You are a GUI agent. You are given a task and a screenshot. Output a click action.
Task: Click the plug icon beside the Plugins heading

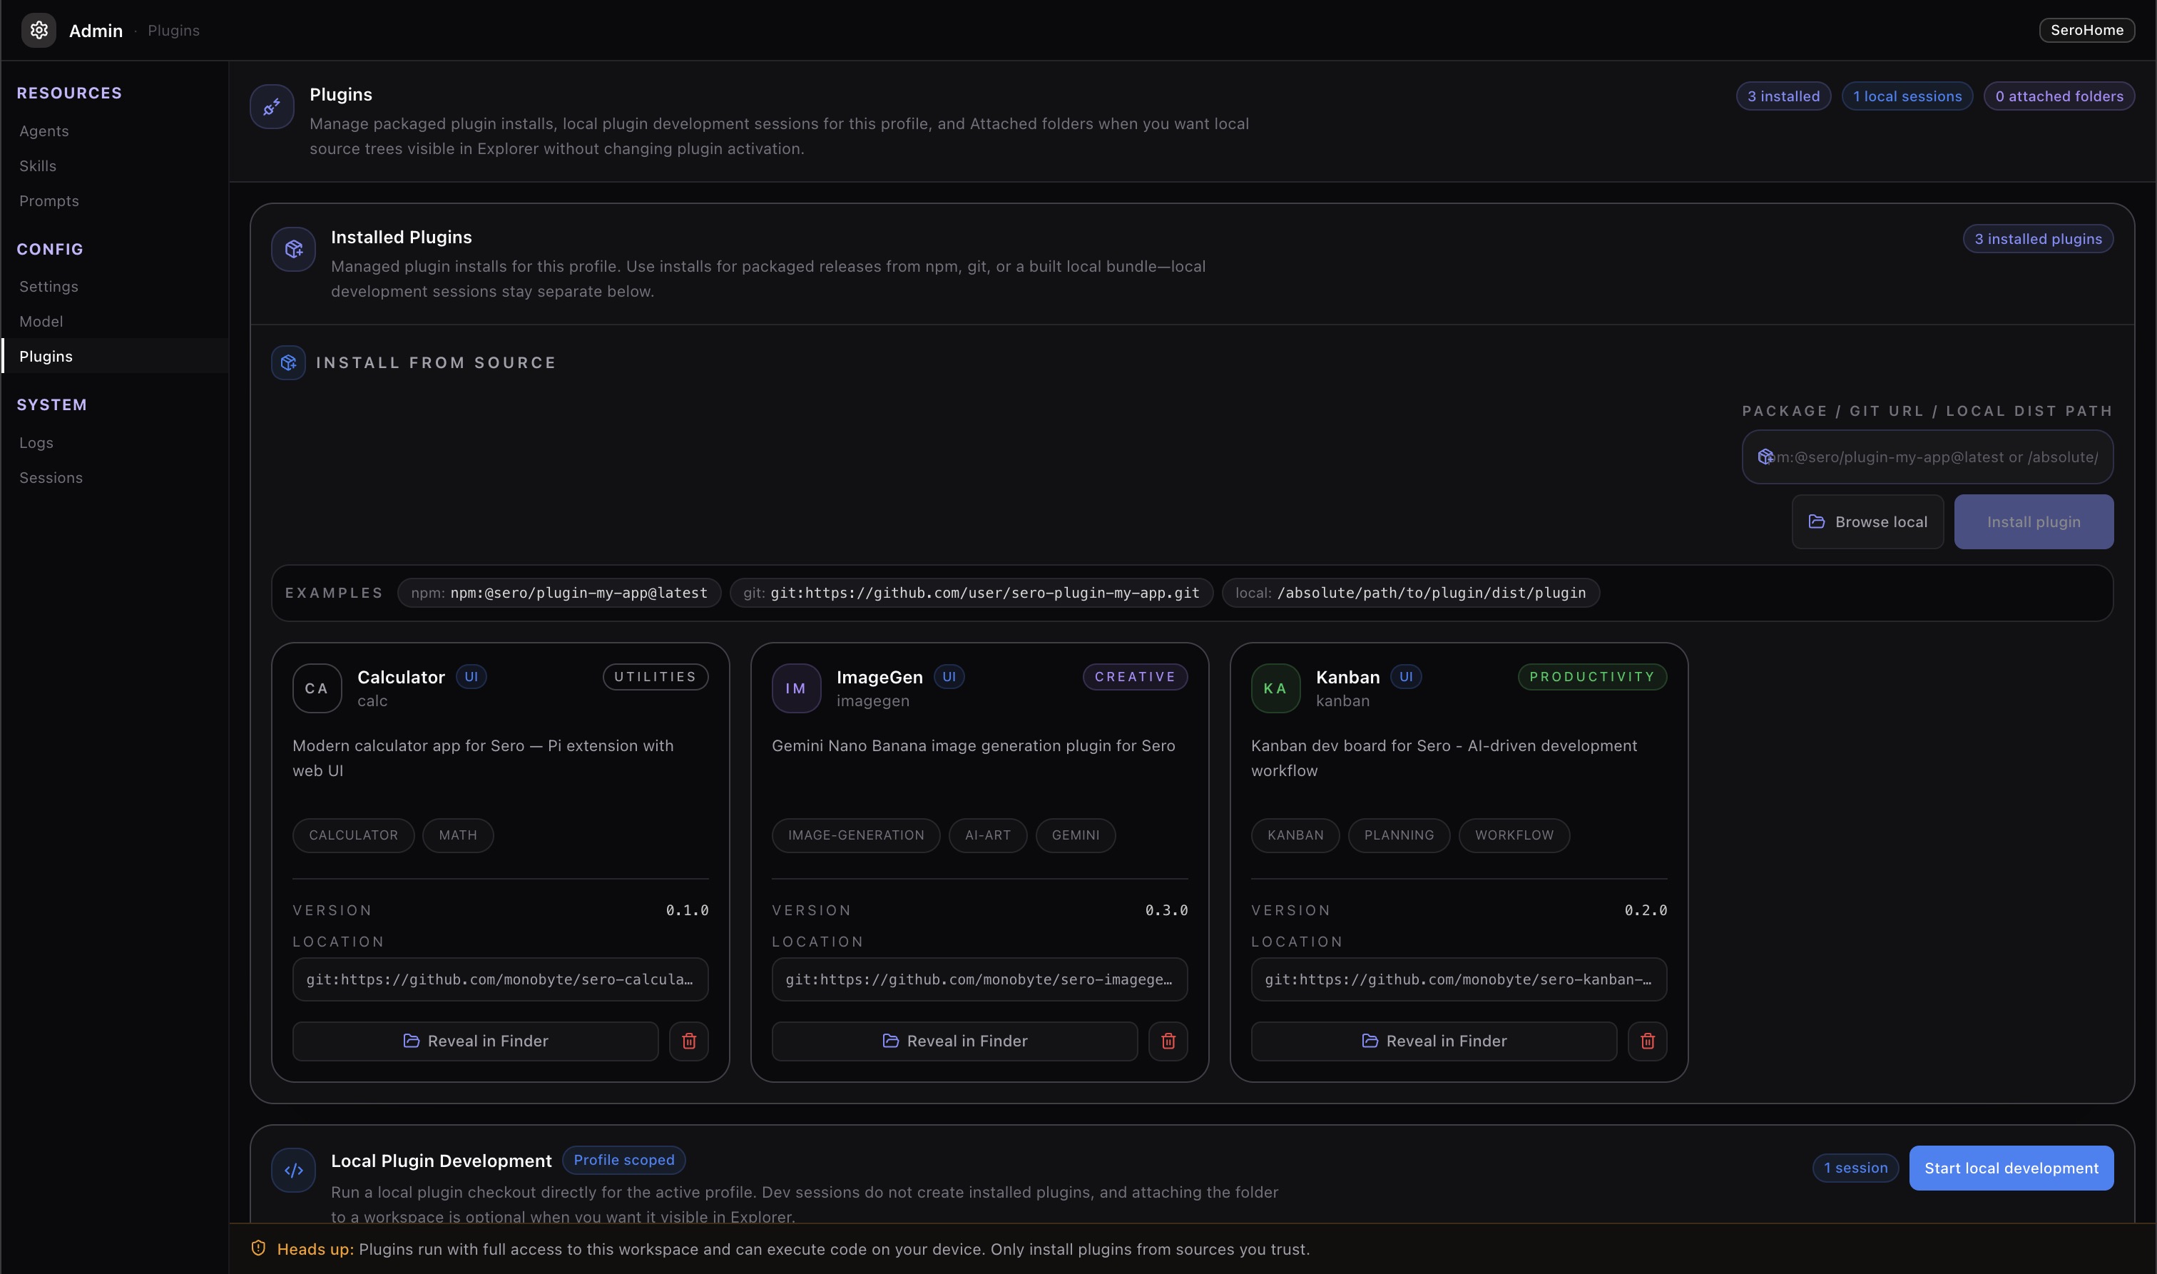[x=272, y=106]
